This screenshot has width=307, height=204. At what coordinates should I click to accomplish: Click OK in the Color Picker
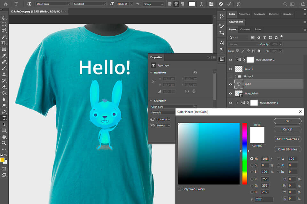pos(287,121)
